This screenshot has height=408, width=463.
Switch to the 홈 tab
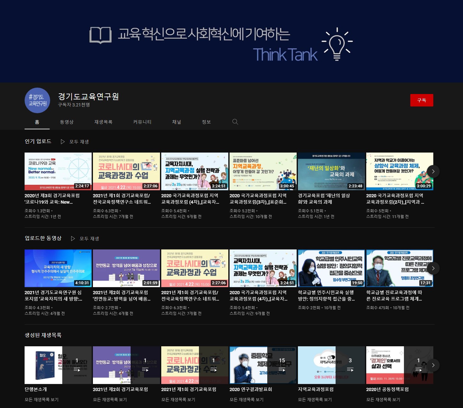tap(37, 122)
